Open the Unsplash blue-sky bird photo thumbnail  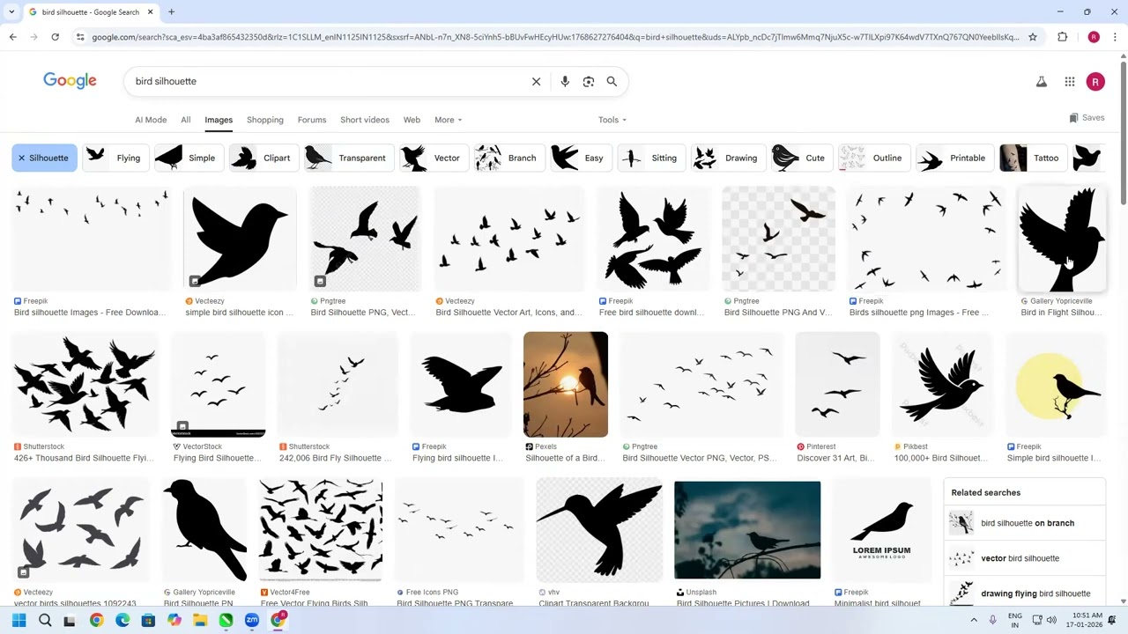(x=747, y=530)
